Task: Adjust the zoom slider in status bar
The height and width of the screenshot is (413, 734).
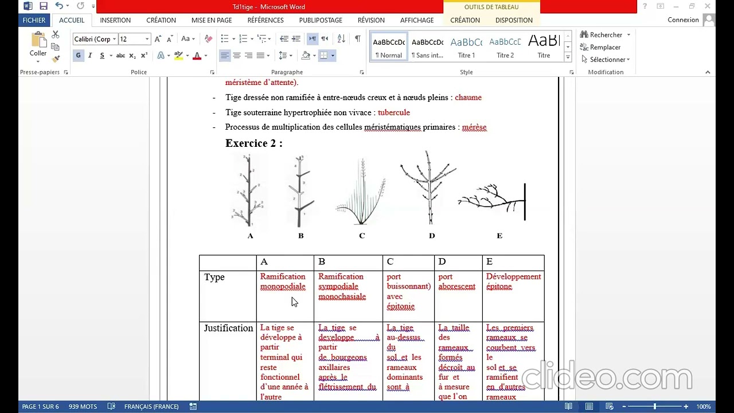Action: tap(655, 407)
